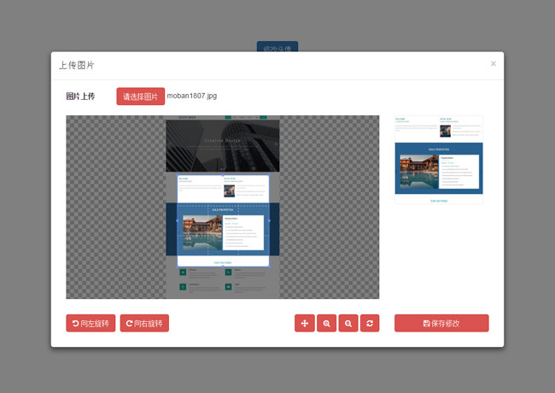Rotate image left with 向左旋转 button

click(x=91, y=323)
